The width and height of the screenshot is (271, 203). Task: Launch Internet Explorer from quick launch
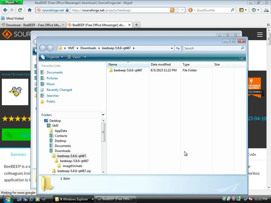click(x=31, y=199)
